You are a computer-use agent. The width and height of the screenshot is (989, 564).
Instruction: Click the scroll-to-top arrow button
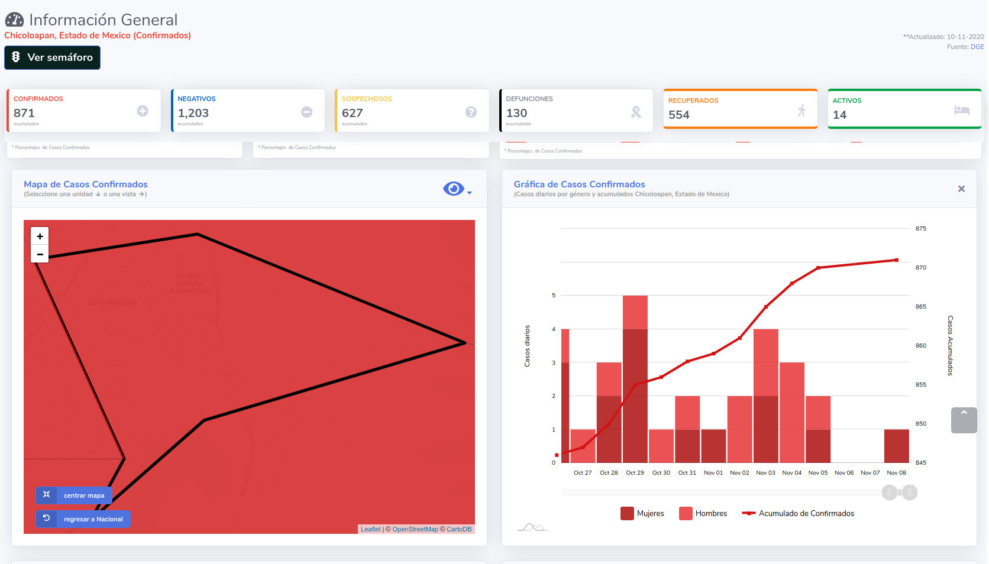coord(964,420)
